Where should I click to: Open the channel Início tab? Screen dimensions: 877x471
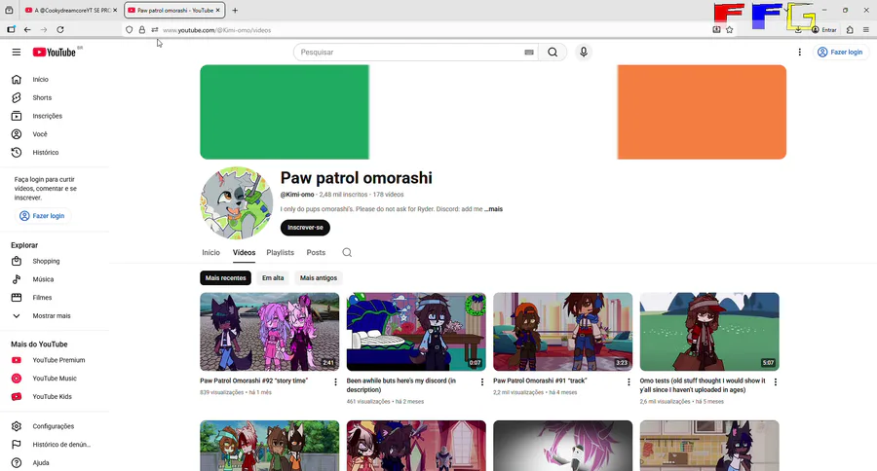point(210,253)
